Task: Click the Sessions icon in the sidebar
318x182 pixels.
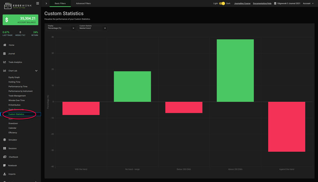Action: (x=5, y=148)
